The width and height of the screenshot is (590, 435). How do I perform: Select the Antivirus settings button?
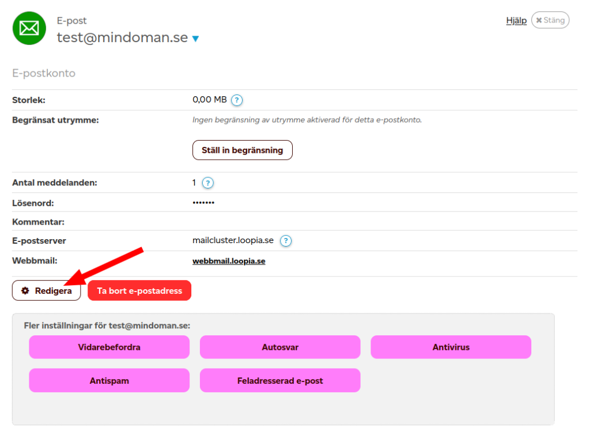451,347
